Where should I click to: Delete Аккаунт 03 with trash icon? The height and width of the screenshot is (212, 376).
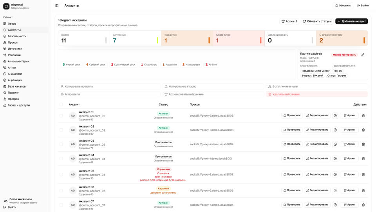[x=363, y=144]
